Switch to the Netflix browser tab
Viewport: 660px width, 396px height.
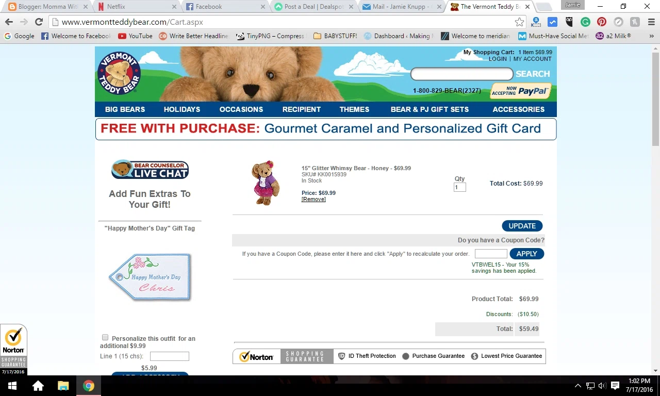click(137, 7)
